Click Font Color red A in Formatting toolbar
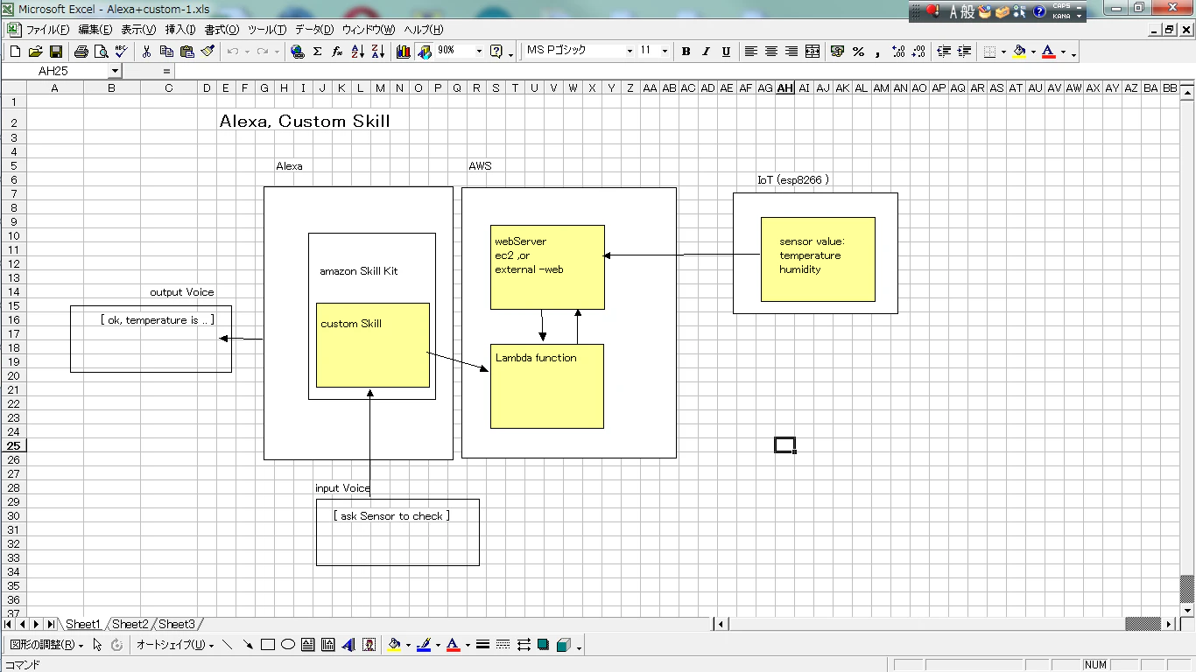Screen dimensions: 1196x672 [x=1048, y=52]
